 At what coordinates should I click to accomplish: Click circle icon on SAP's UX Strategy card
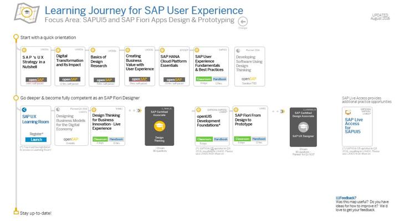coord(24,50)
